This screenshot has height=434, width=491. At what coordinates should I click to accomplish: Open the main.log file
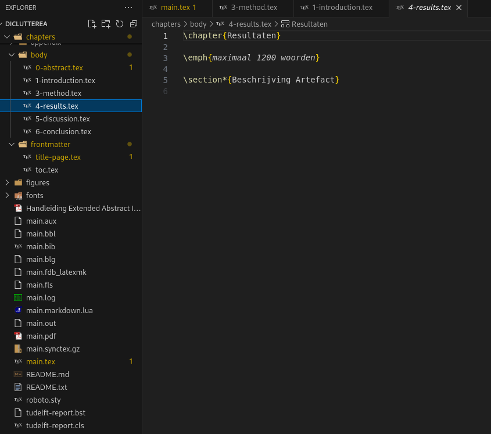click(x=41, y=297)
